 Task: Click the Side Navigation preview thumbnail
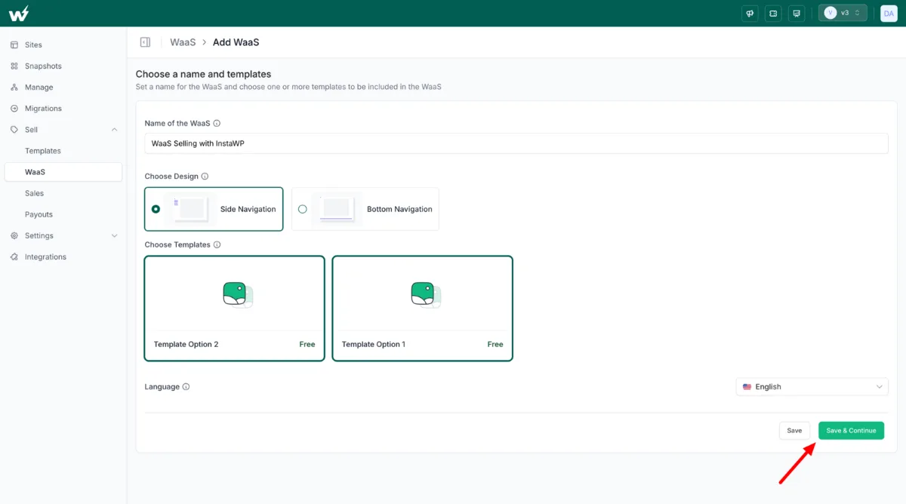click(190, 209)
